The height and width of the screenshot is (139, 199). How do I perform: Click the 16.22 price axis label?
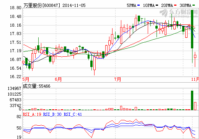point(16,77)
